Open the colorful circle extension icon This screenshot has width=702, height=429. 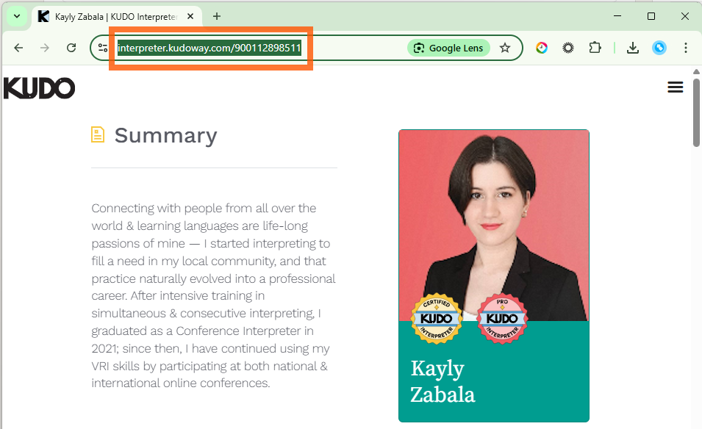point(542,48)
